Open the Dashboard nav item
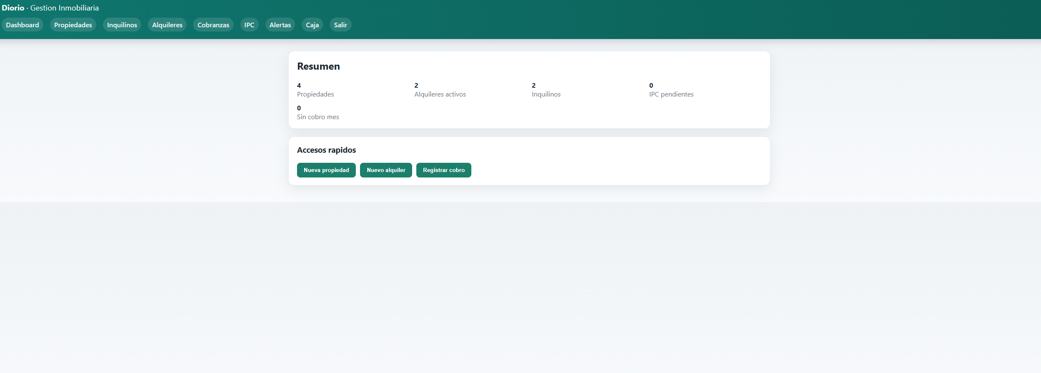 22,25
